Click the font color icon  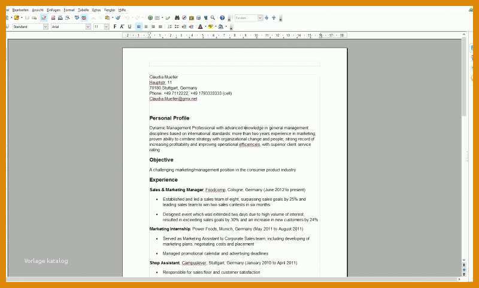201,27
